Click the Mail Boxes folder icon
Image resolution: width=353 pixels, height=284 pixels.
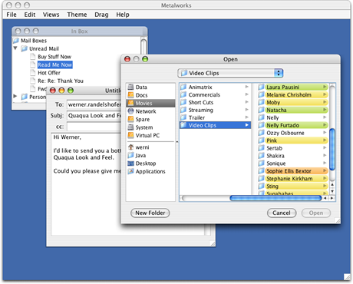coord(16,41)
